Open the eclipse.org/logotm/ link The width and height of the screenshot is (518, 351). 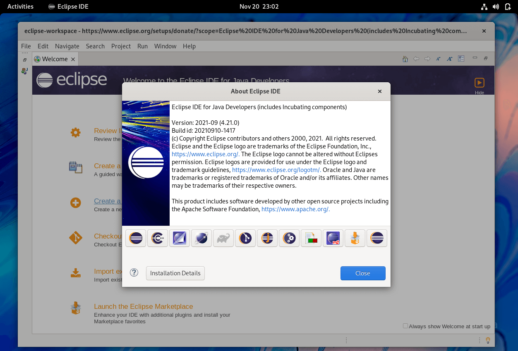point(277,170)
